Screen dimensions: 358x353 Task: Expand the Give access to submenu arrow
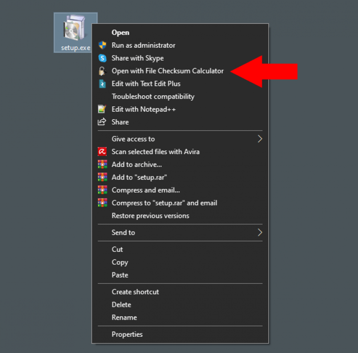(x=260, y=139)
